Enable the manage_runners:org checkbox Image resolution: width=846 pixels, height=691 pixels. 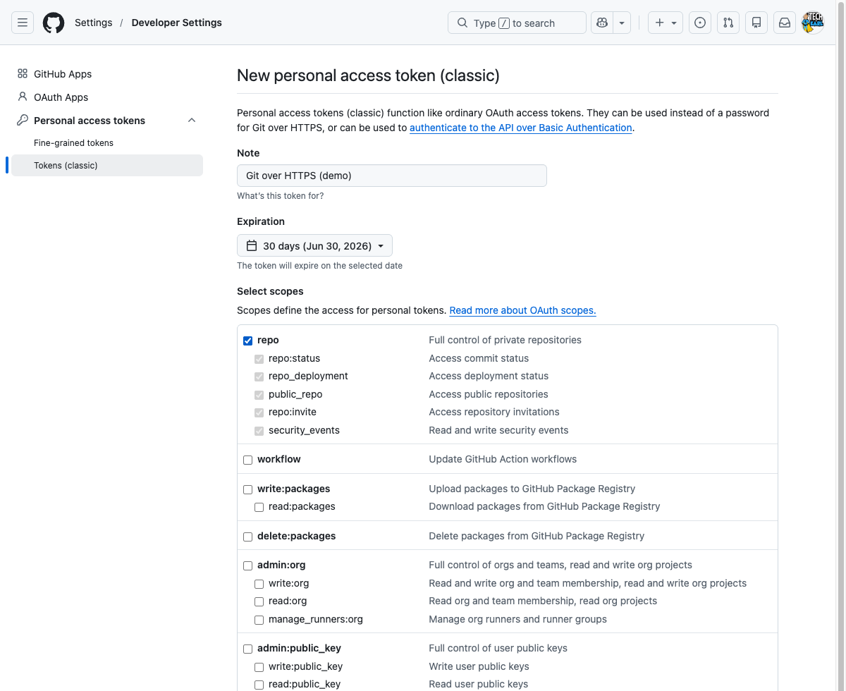(259, 620)
